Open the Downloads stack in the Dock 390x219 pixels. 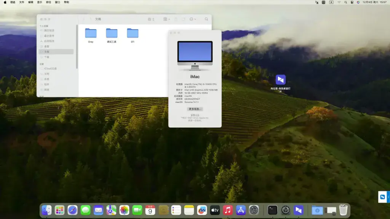317,210
